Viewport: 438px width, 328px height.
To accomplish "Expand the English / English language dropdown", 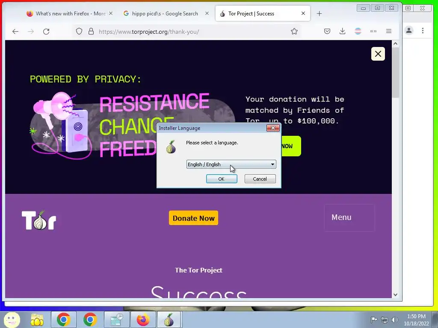I will pos(231,164).
